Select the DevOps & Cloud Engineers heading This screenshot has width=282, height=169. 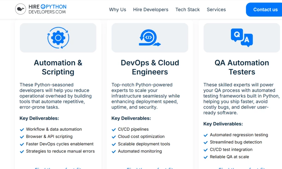150,67
